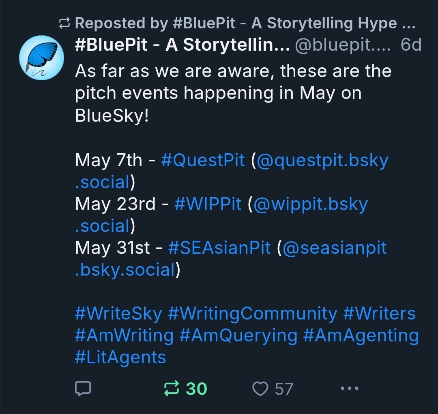Open the #WriteSky hashtag
The height and width of the screenshot is (414, 438).
(118, 313)
